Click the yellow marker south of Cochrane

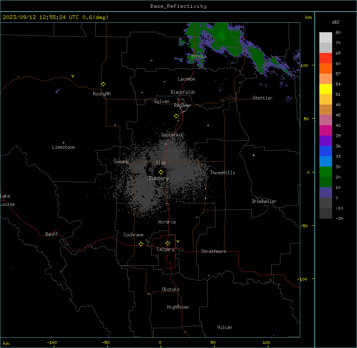(x=141, y=244)
